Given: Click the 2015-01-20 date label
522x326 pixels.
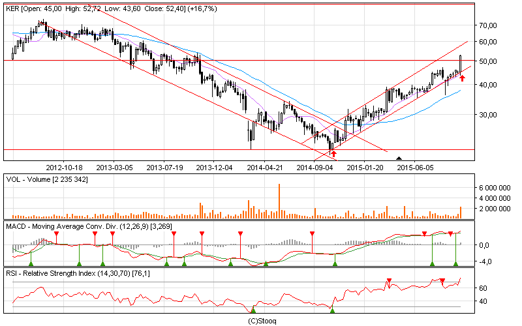Looking at the screenshot, I should pyautogui.click(x=365, y=168).
